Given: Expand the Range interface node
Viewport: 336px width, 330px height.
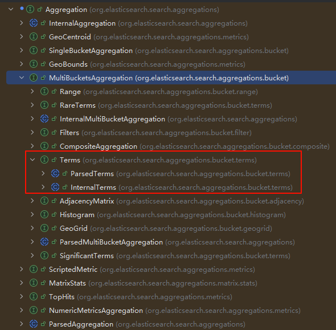Looking at the screenshot, I should click(x=32, y=91).
